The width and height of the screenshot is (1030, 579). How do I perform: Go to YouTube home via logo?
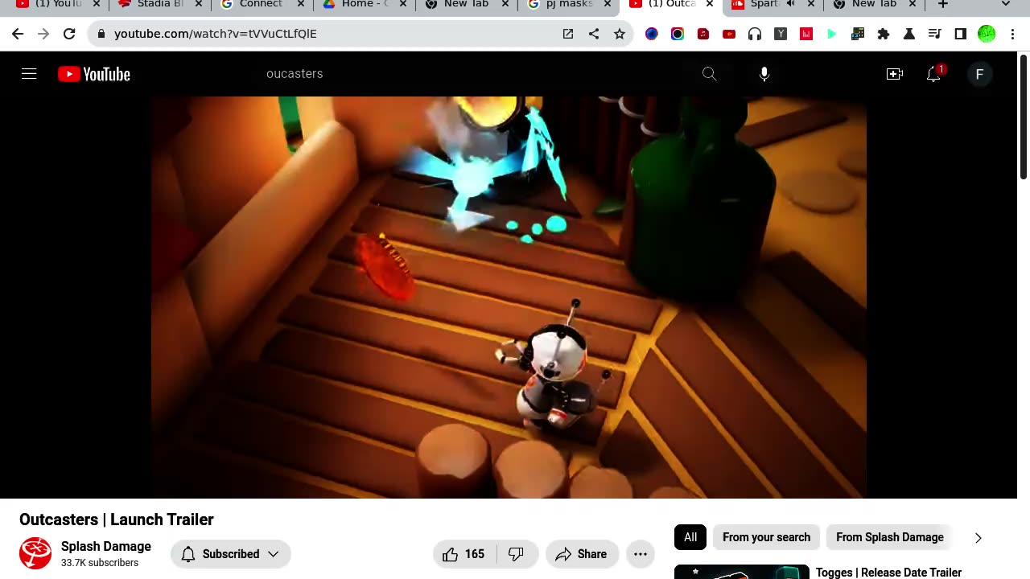point(94,74)
